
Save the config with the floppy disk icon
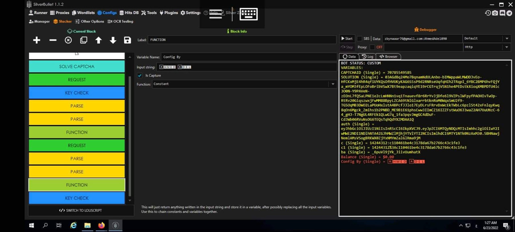pos(128,40)
